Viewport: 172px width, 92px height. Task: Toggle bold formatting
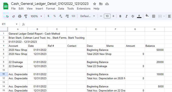(120, 16)
